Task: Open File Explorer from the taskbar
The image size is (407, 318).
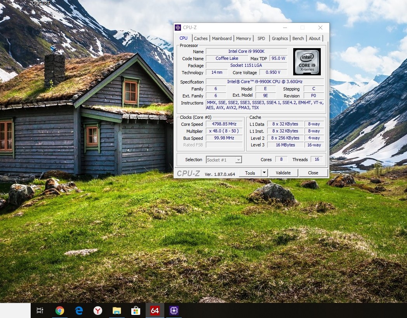Action: 117,311
